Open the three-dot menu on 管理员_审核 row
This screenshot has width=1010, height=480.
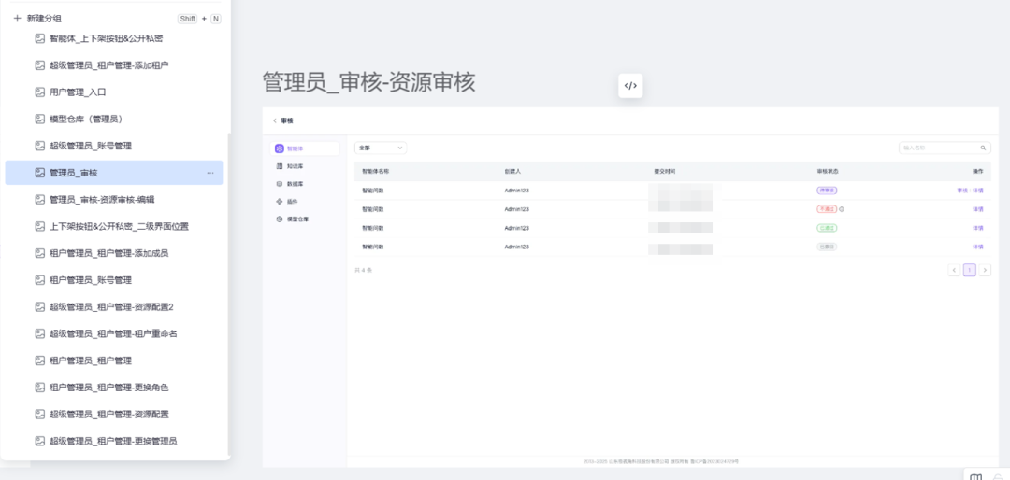point(210,173)
